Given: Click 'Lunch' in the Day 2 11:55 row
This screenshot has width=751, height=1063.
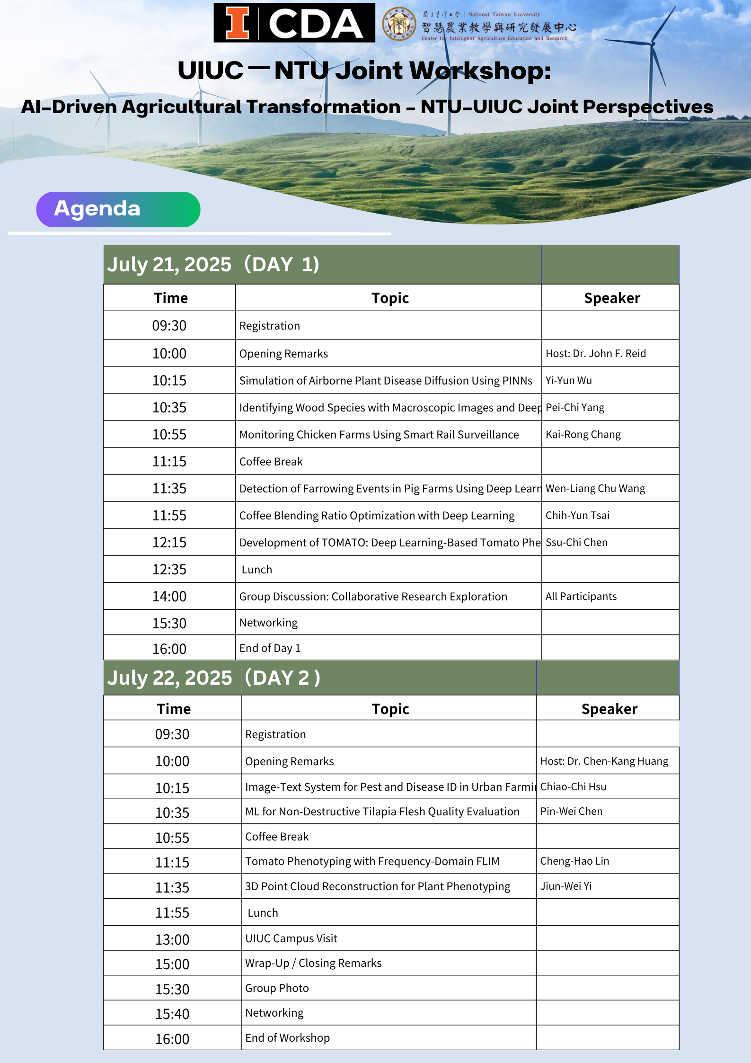Looking at the screenshot, I should [x=263, y=913].
